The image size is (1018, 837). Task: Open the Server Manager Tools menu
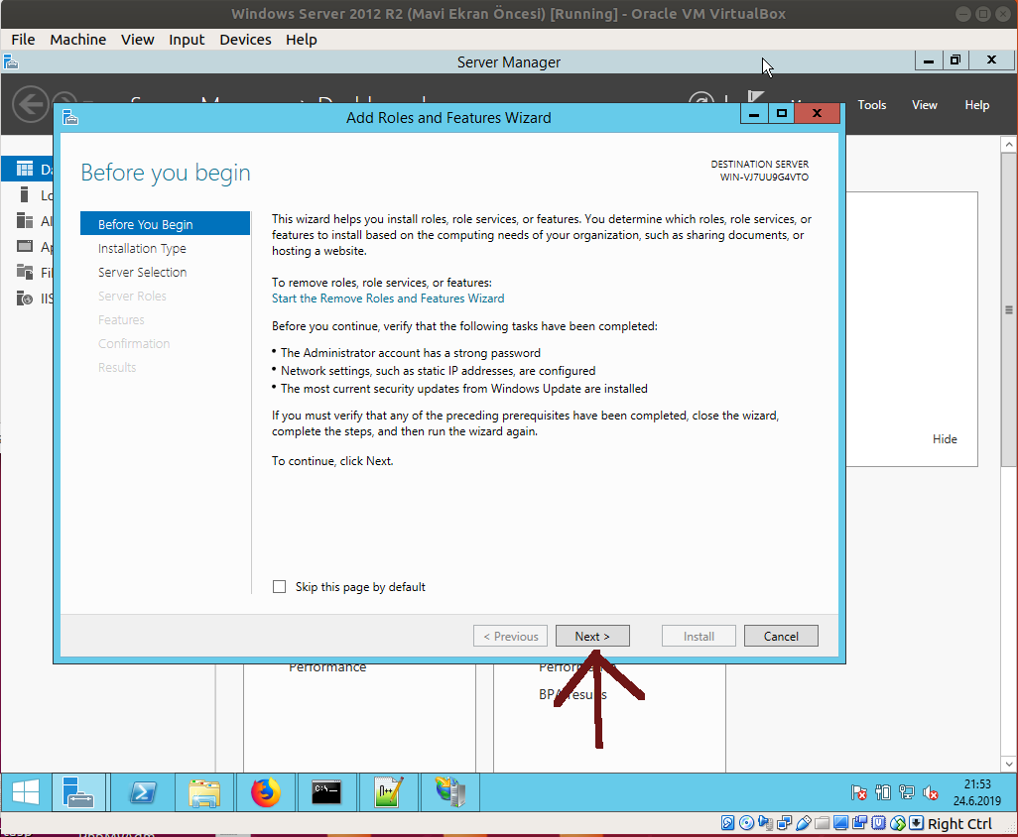[872, 104]
